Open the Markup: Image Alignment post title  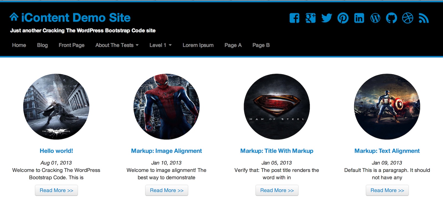(166, 151)
